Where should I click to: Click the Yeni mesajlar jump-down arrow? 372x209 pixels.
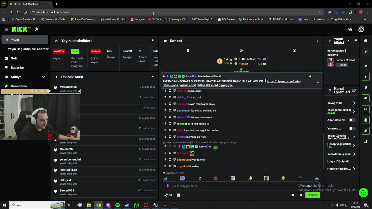241,69
